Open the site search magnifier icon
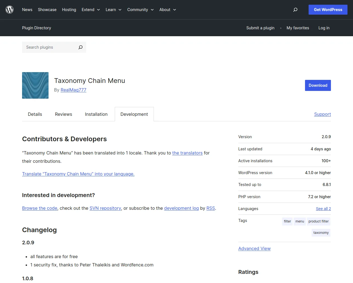 pos(295,10)
